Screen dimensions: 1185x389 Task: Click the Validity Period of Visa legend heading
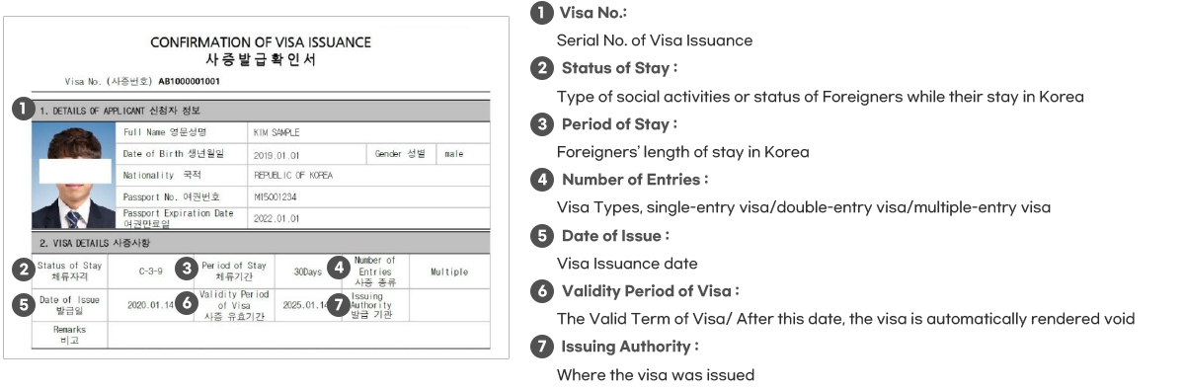(x=650, y=291)
